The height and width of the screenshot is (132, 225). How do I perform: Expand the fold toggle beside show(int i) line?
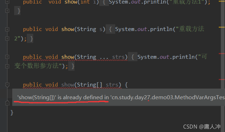pos(7,2)
